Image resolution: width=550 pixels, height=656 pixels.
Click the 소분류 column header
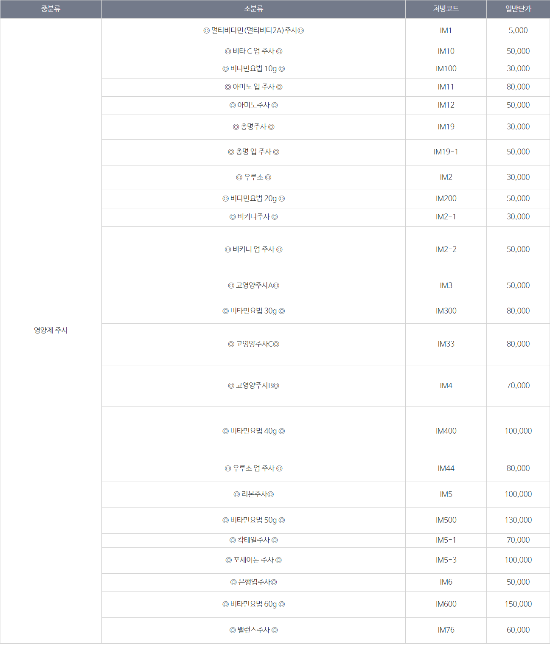(253, 9)
